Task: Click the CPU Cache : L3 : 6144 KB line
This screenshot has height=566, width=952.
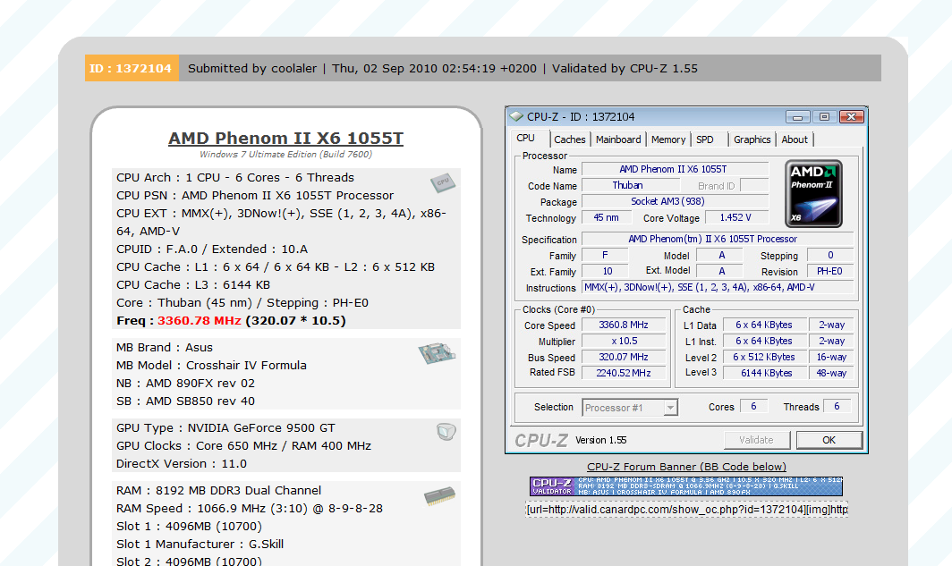Action: click(193, 284)
